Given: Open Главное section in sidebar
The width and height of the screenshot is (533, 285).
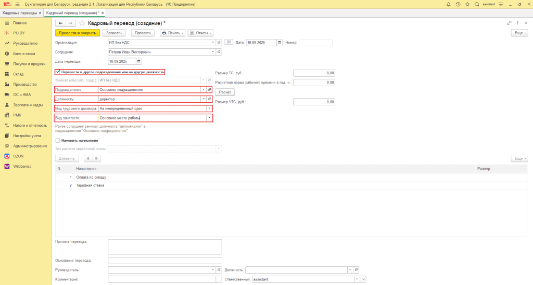Looking at the screenshot, I should point(20,23).
